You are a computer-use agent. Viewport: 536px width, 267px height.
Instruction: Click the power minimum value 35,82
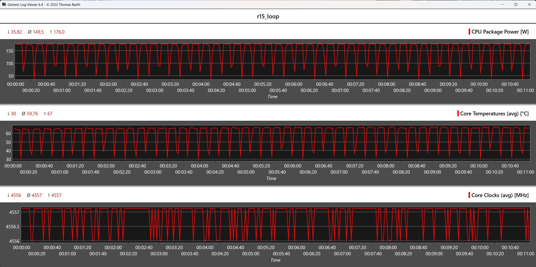(x=16, y=32)
